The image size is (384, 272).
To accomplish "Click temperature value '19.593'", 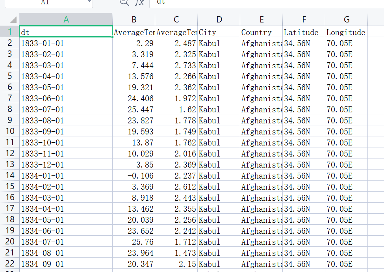I will coord(134,131).
